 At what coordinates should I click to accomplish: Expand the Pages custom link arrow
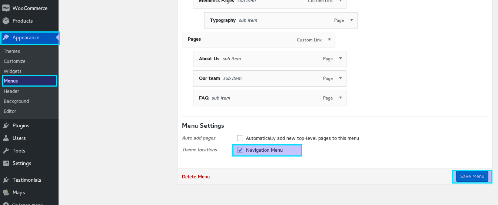coord(329,40)
